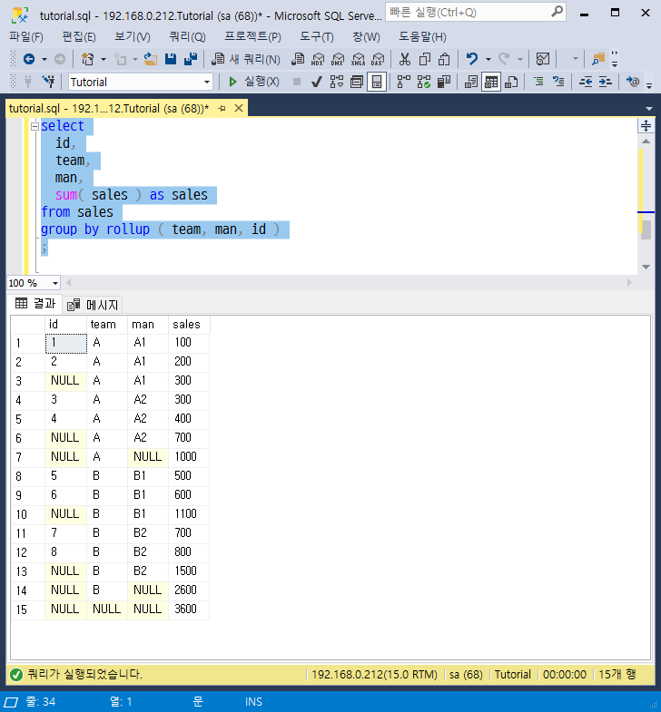Switch output to Results to Grid
Screen dimensions: 661x712
pyautogui.click(x=491, y=82)
